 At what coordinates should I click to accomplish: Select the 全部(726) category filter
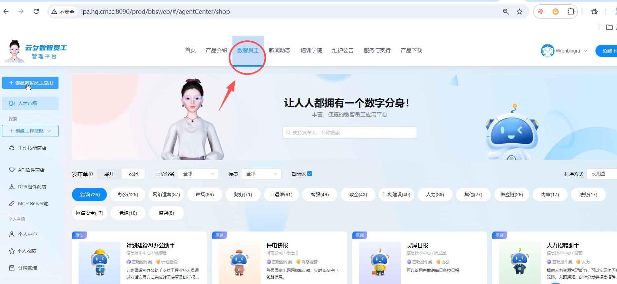pos(89,194)
